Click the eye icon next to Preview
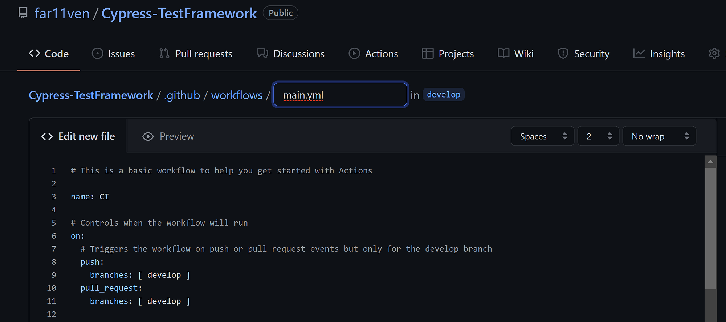This screenshot has width=726, height=322. [x=148, y=136]
